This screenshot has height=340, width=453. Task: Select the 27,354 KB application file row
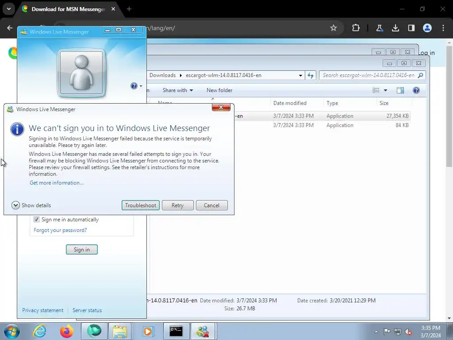coord(322,116)
